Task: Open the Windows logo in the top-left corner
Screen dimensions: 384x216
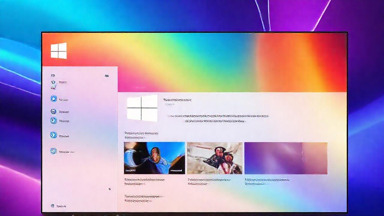Action: [59, 51]
